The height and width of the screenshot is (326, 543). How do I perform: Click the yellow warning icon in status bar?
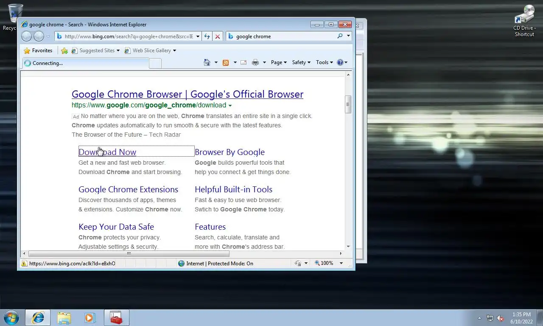[x=24, y=264]
